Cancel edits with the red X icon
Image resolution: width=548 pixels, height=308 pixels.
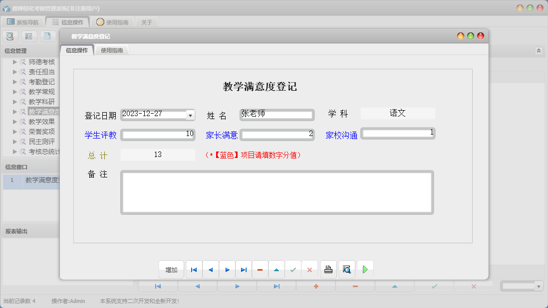click(309, 269)
